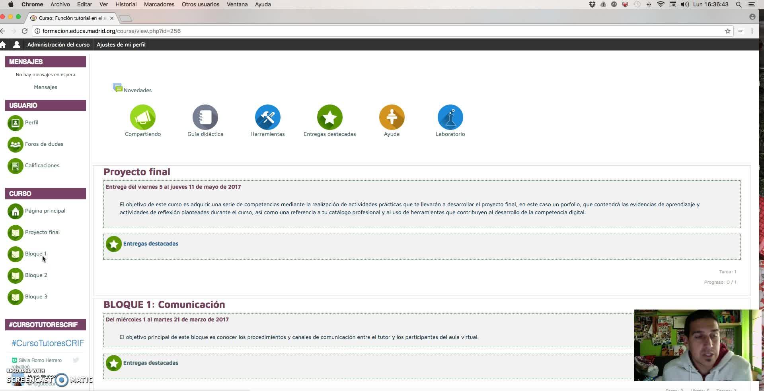
Task: Click the home icon in black navigation bar
Action: click(x=3, y=45)
